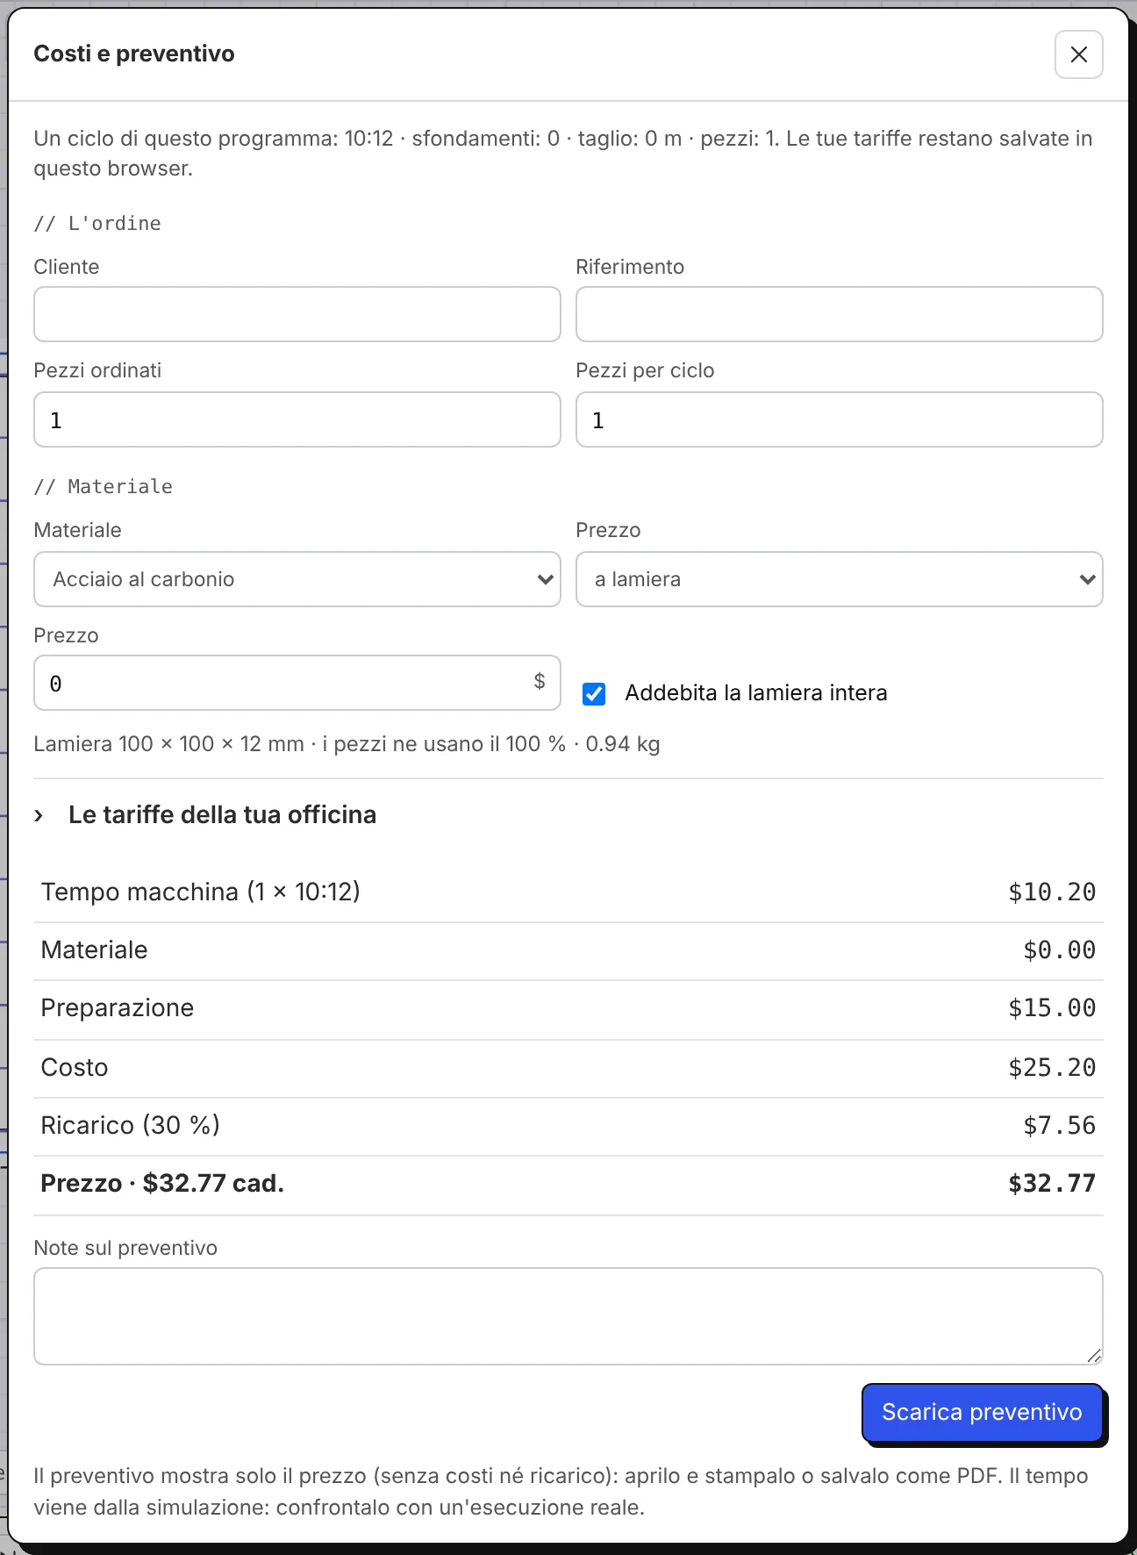
Task: Click the Costi e preventivo dialog title
Action: (x=134, y=54)
